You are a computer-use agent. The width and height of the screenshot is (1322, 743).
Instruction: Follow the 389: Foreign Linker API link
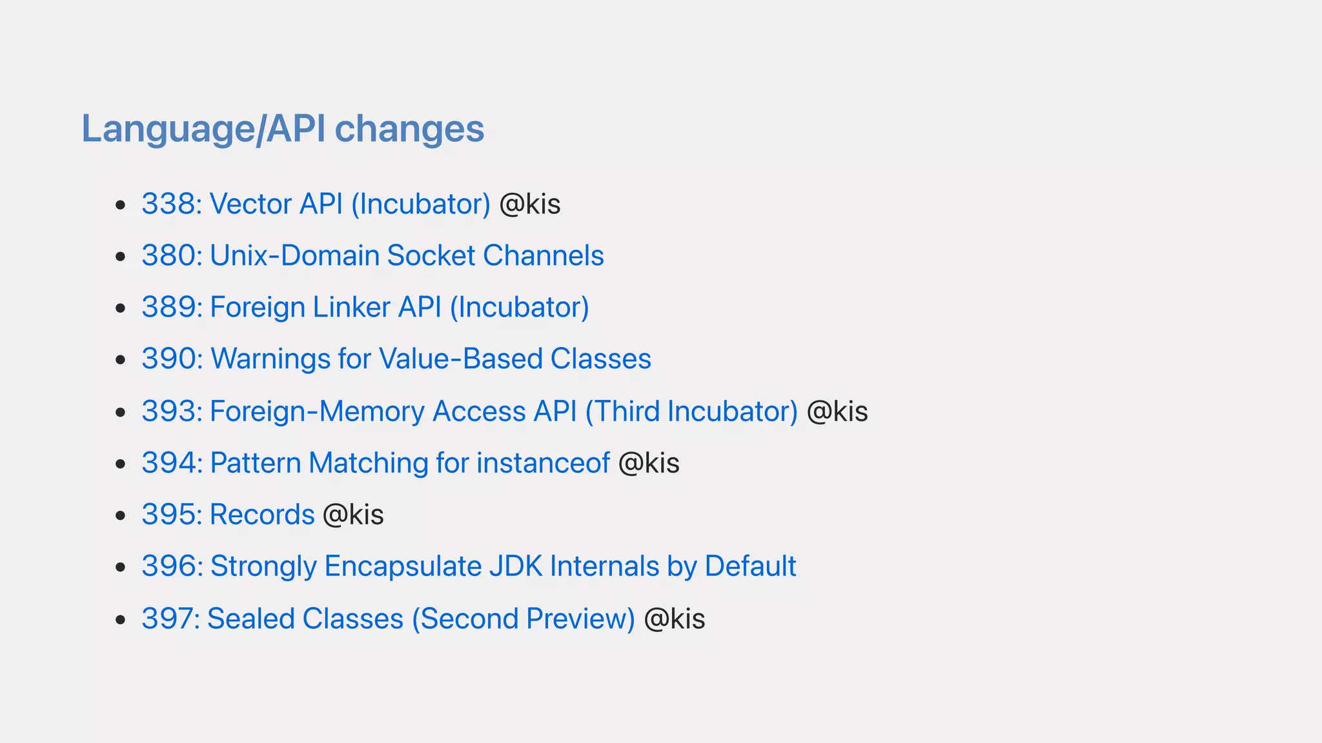(x=365, y=308)
